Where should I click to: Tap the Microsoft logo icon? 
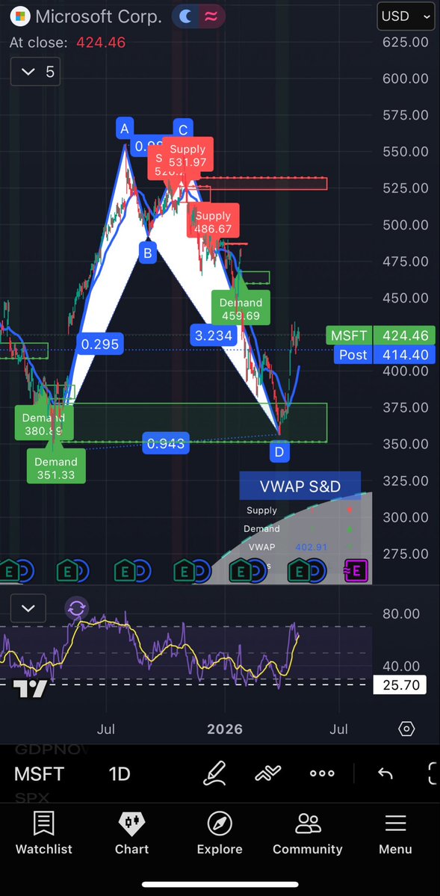(20, 16)
